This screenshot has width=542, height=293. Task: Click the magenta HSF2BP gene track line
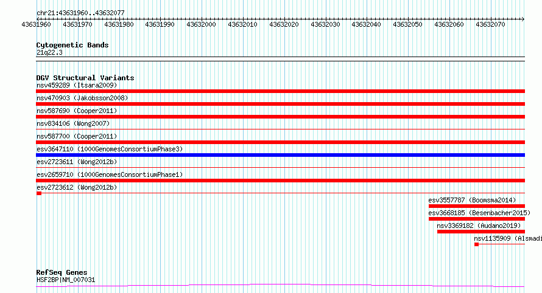click(280, 286)
